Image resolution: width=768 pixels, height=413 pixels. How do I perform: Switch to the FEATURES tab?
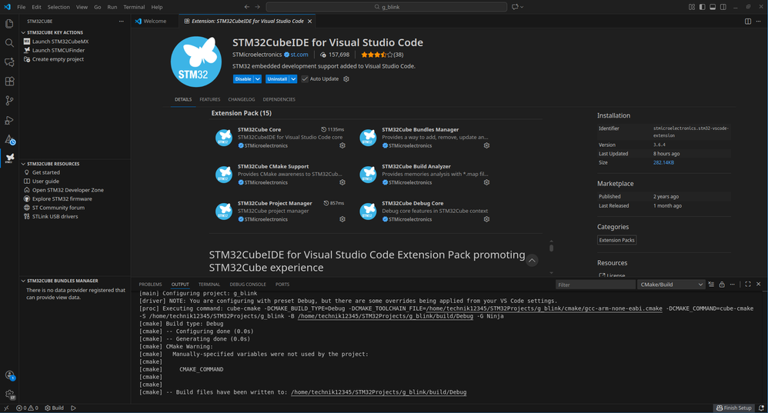209,99
